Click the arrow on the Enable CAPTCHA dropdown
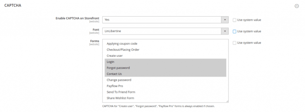The height and width of the screenshot is (112, 305). click(x=225, y=20)
